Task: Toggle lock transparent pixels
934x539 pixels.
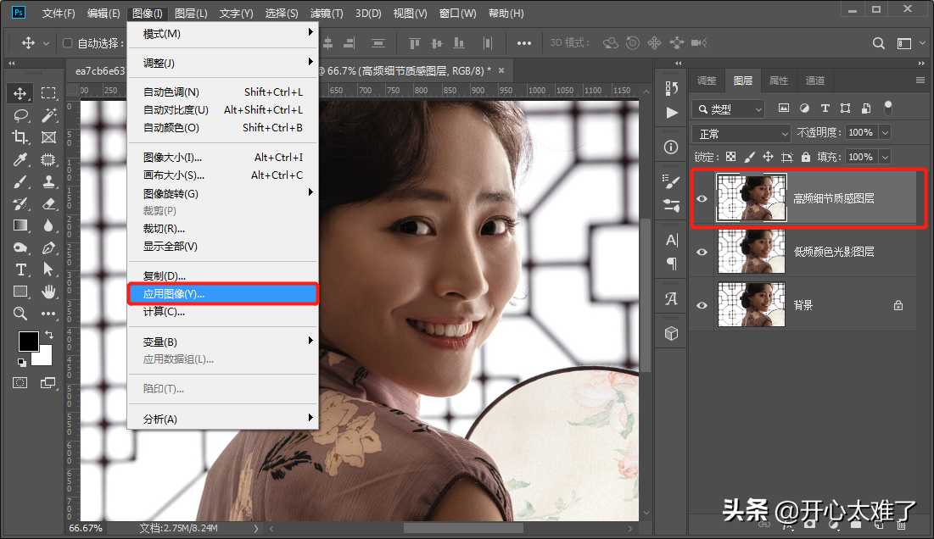Action: (x=731, y=157)
